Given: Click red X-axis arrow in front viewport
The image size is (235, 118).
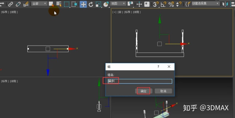Looking at the screenshot, I should click(184, 44).
